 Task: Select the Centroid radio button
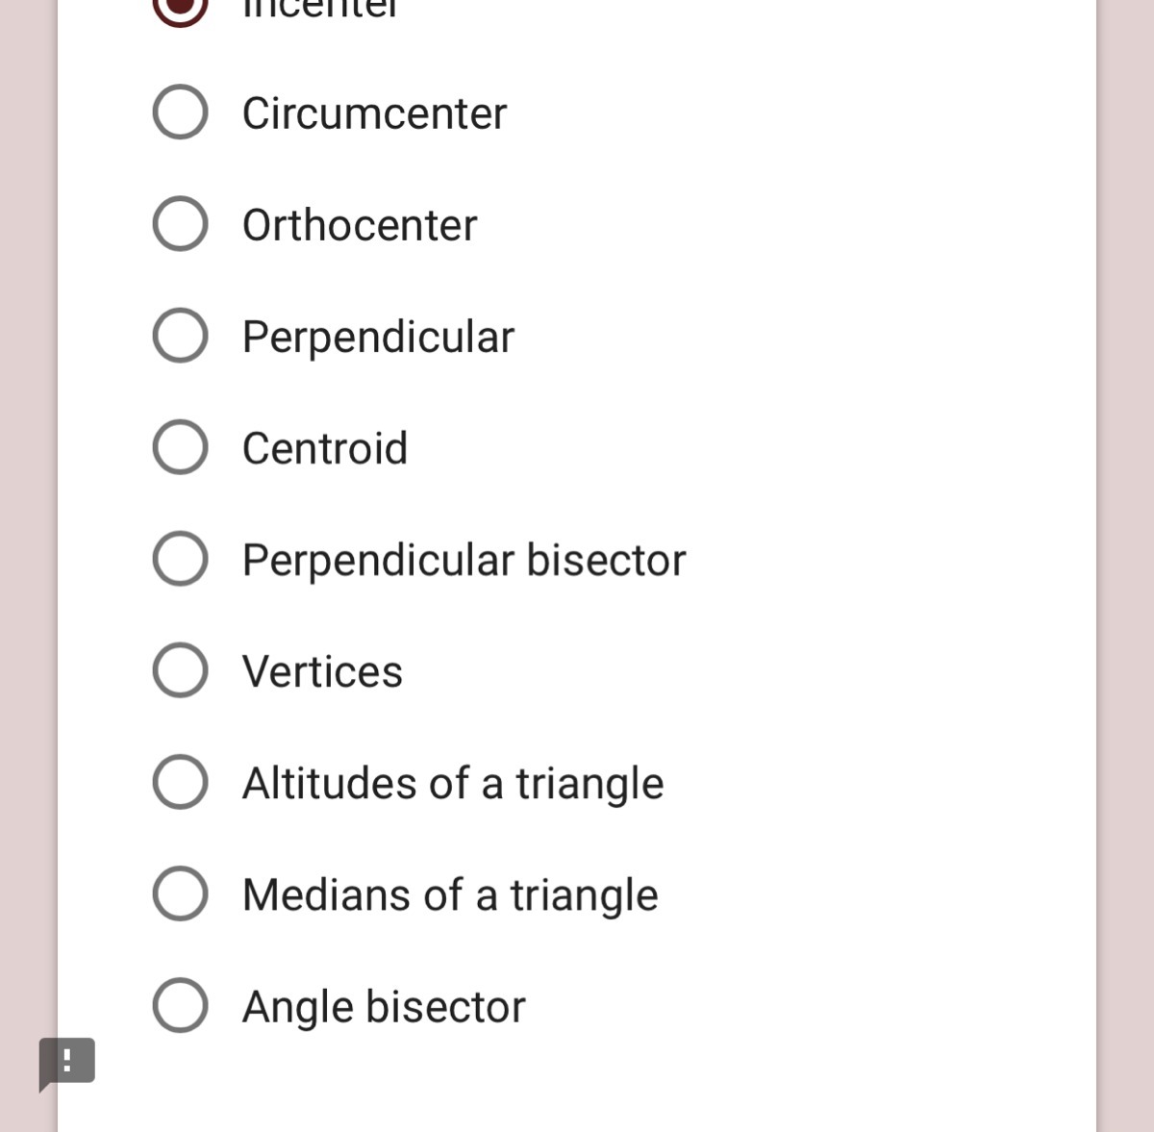point(180,447)
